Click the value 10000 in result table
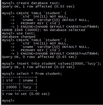 (11, 87)
